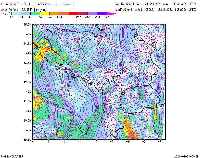The width and height of the screenshot is (204, 158).
Task: Select the 41.5N latitude label
Action: coord(27,101)
